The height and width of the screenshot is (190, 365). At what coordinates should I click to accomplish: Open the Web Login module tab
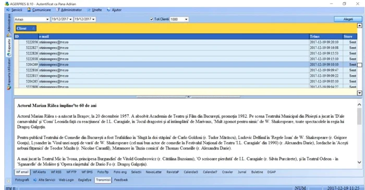pyautogui.click(x=66, y=180)
